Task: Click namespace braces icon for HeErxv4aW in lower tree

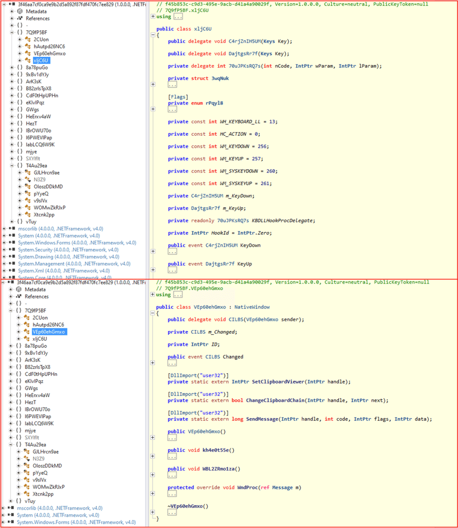Action: (x=19, y=395)
